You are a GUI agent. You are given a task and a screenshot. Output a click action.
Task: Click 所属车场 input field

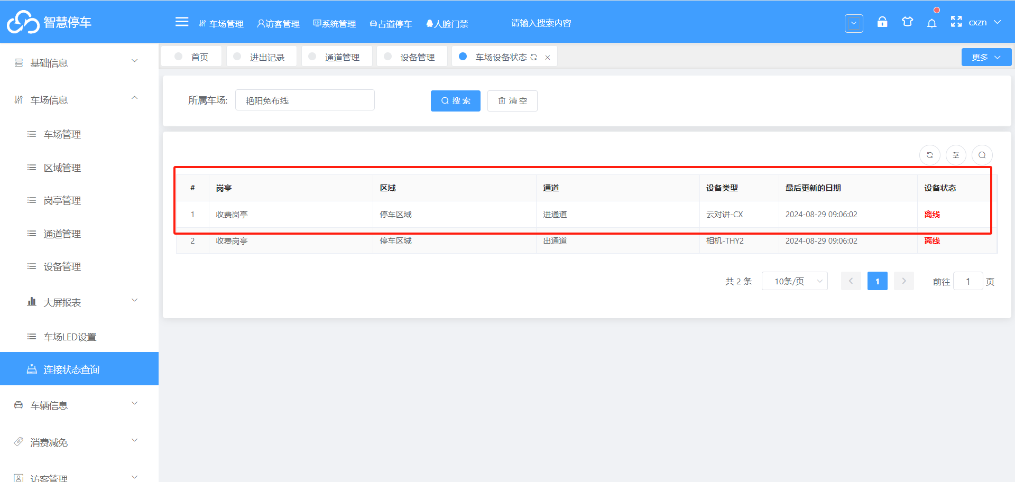pyautogui.click(x=305, y=100)
